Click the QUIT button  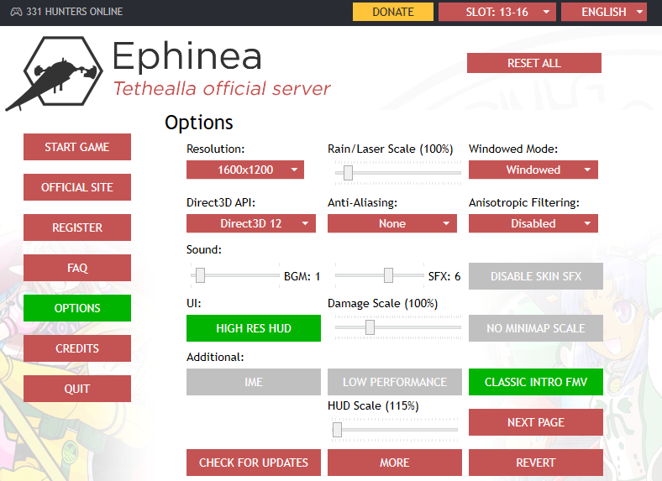[x=77, y=389]
